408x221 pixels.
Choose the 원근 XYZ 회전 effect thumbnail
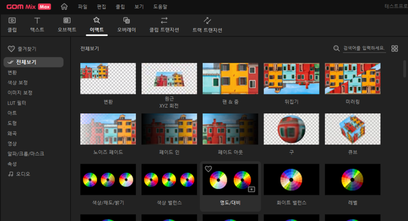(x=169, y=78)
